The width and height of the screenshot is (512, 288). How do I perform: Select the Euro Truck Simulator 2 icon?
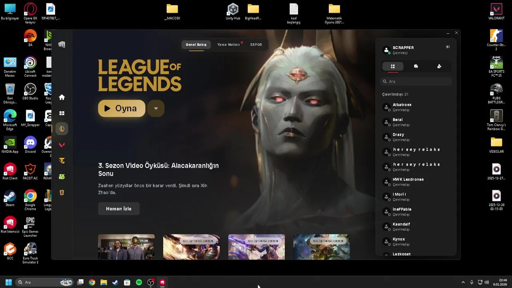click(30, 253)
